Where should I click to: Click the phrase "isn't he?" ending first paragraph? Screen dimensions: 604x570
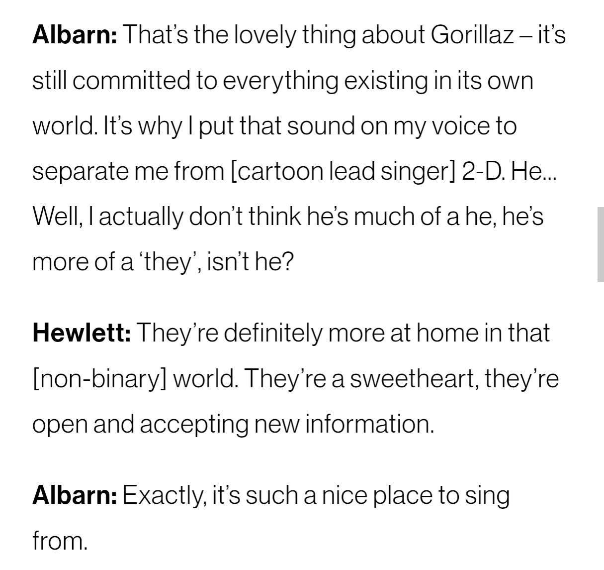click(250, 262)
